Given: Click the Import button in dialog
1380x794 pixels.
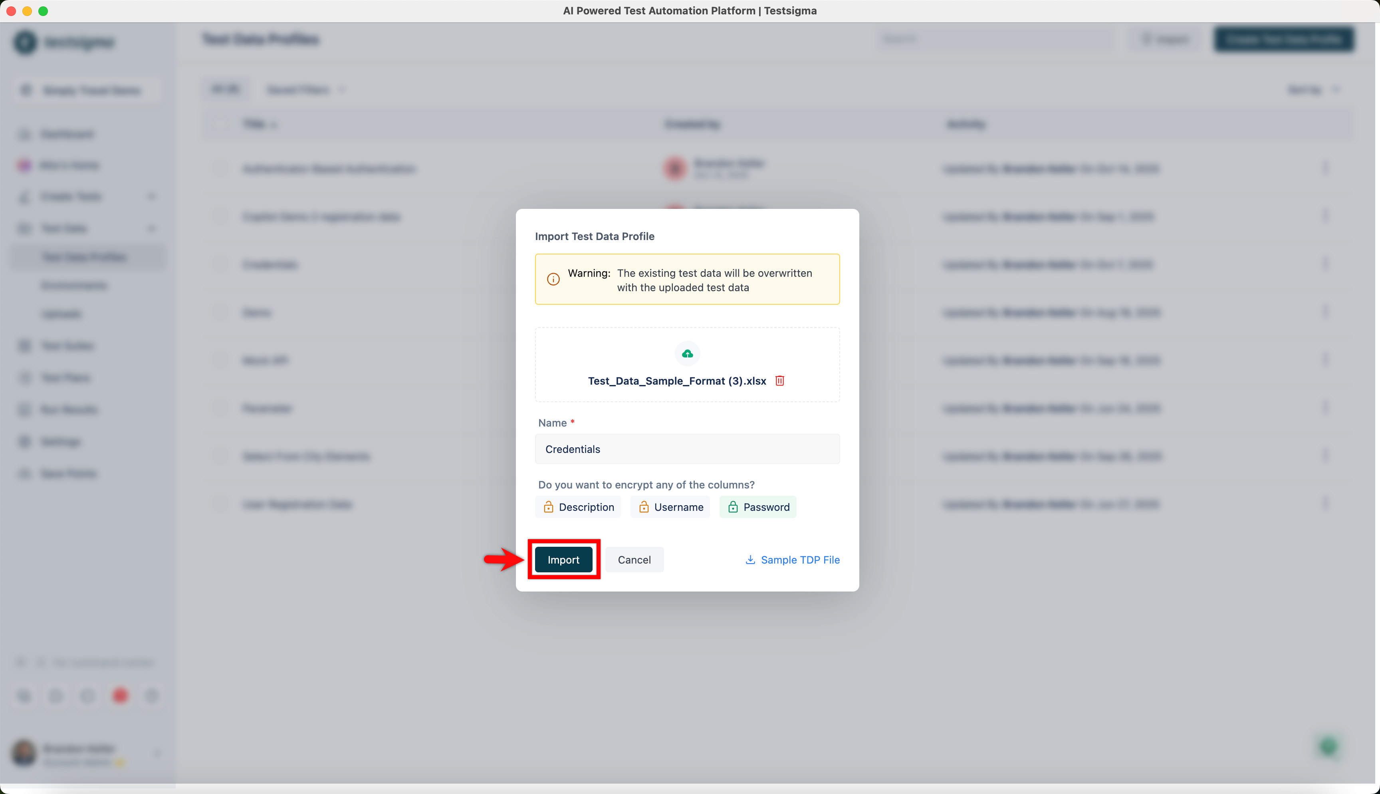Looking at the screenshot, I should click(x=563, y=560).
